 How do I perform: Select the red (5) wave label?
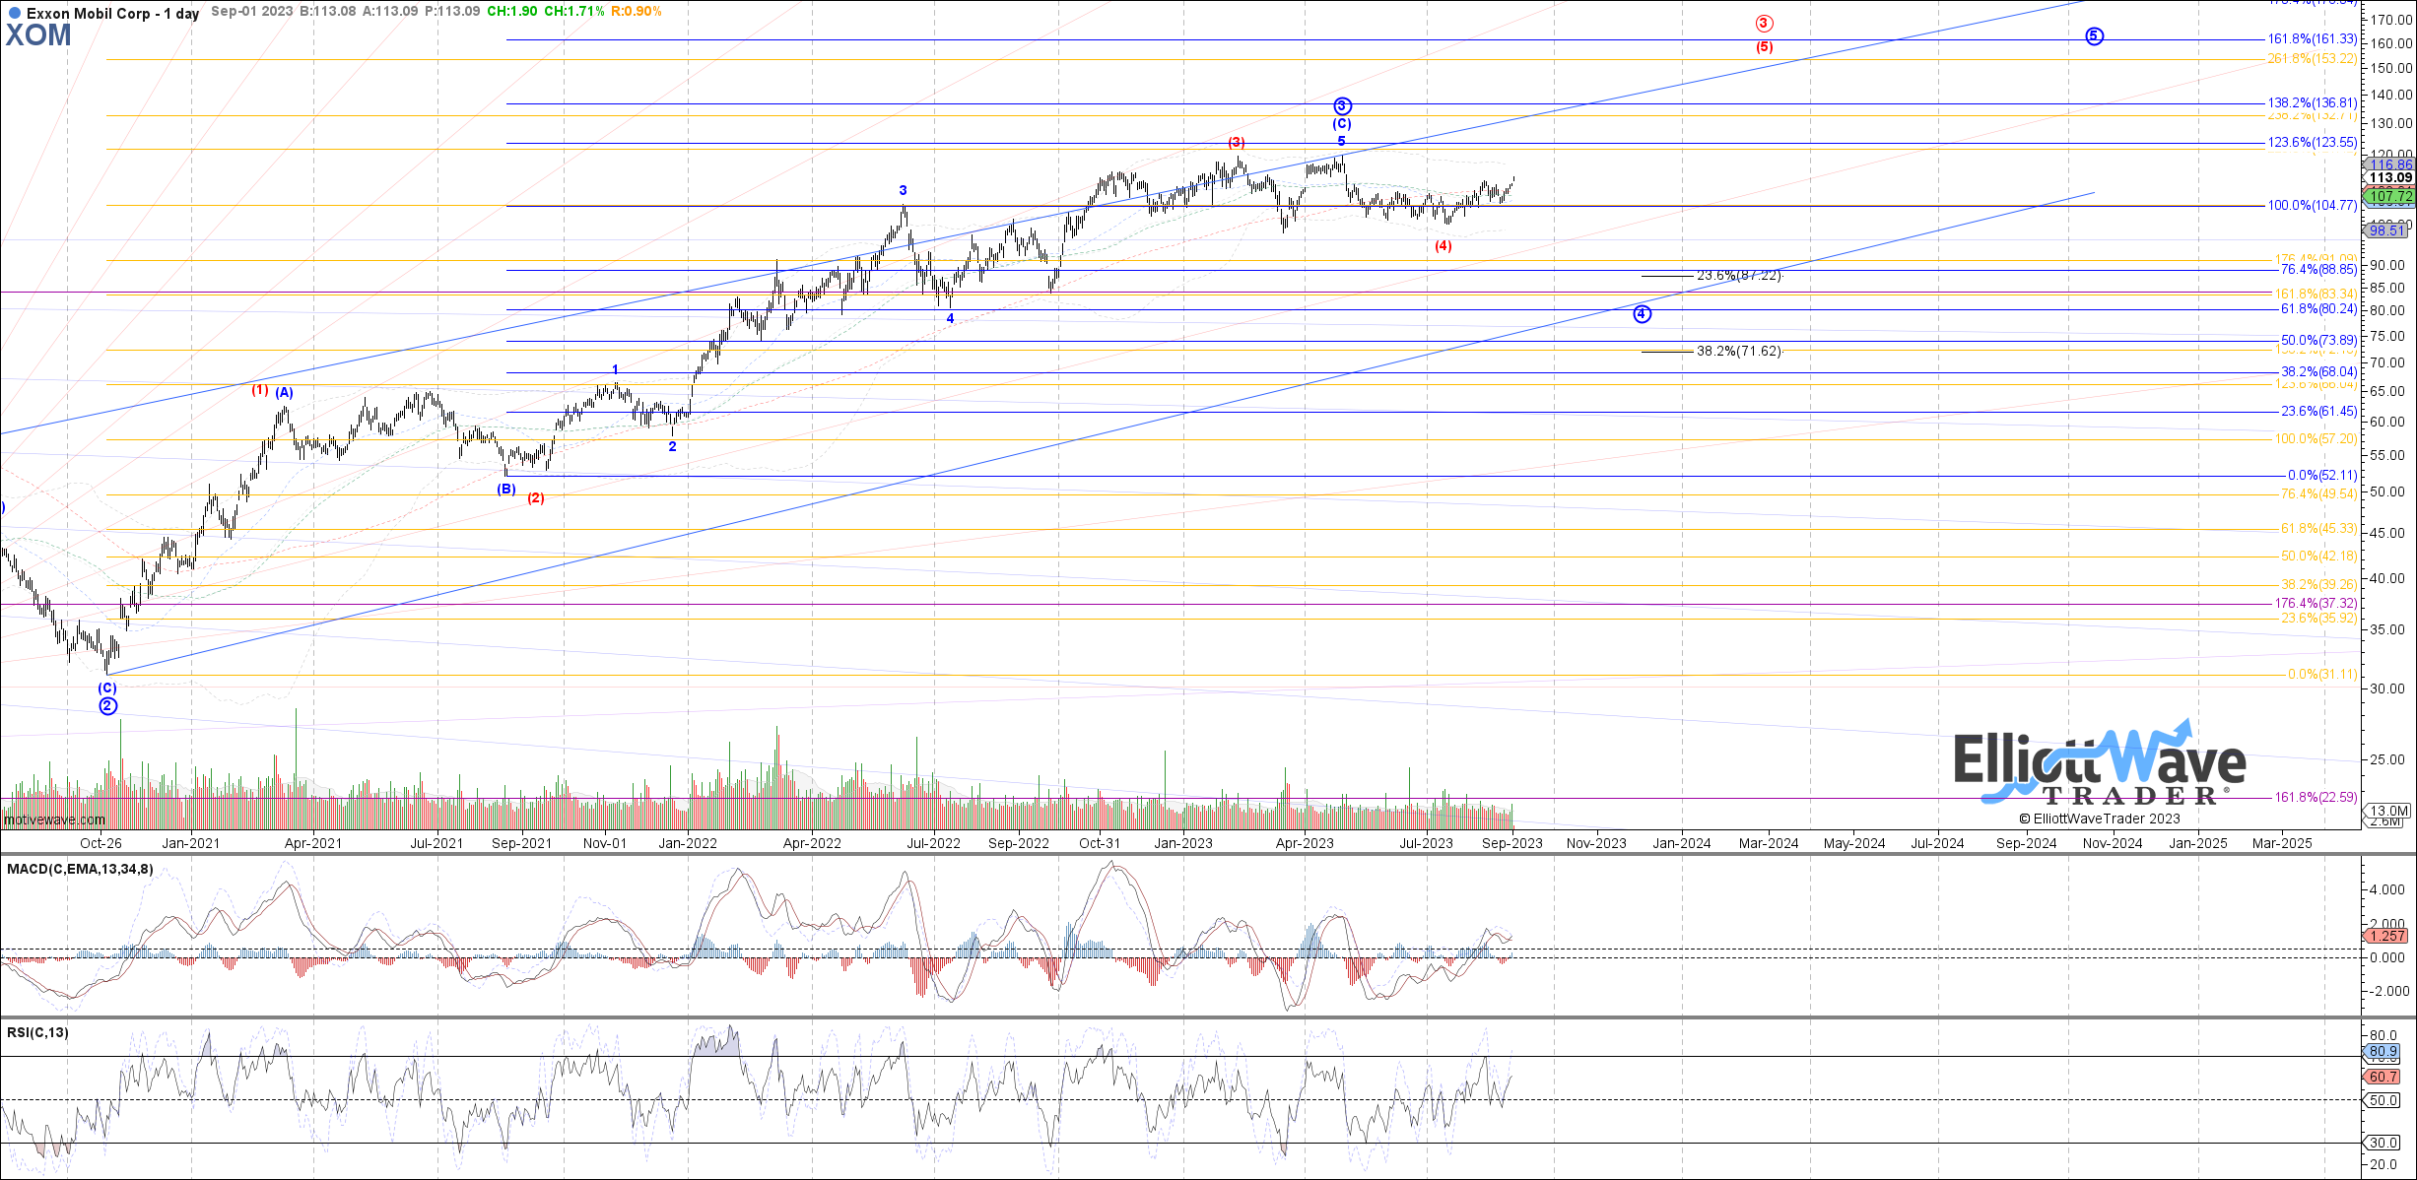coord(1764,47)
